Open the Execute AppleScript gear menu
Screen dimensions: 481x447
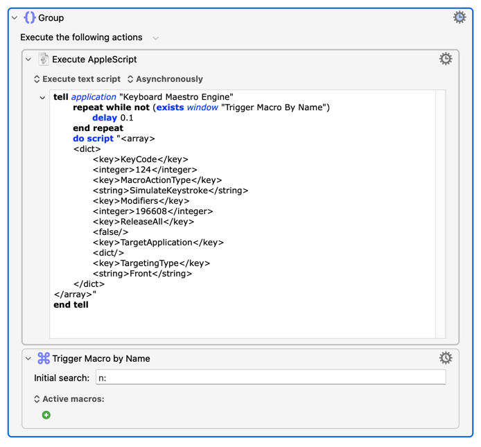tap(446, 59)
